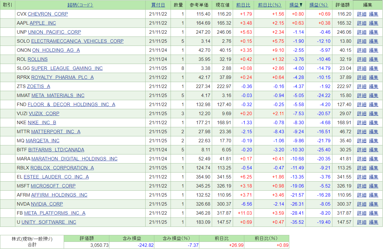Open MARQETA INC stock link
The width and height of the screenshot is (383, 249).
point(42,141)
